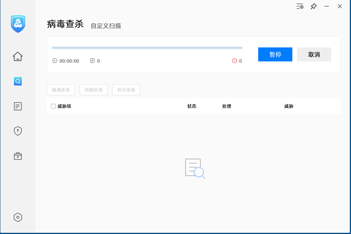
Task: Click the red threat count warning icon
Action: (x=235, y=61)
